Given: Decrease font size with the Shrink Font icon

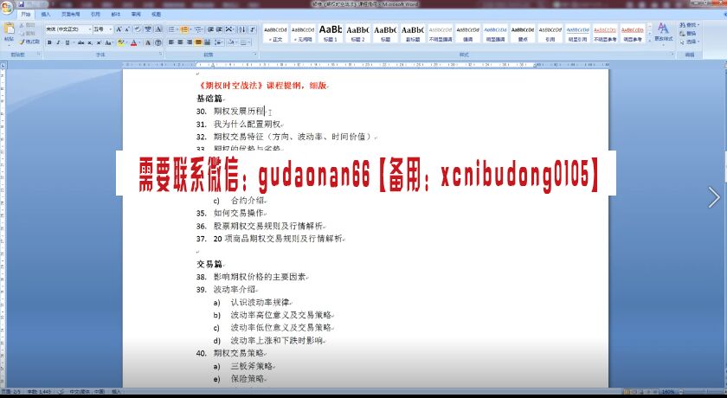Looking at the screenshot, I should (x=127, y=29).
